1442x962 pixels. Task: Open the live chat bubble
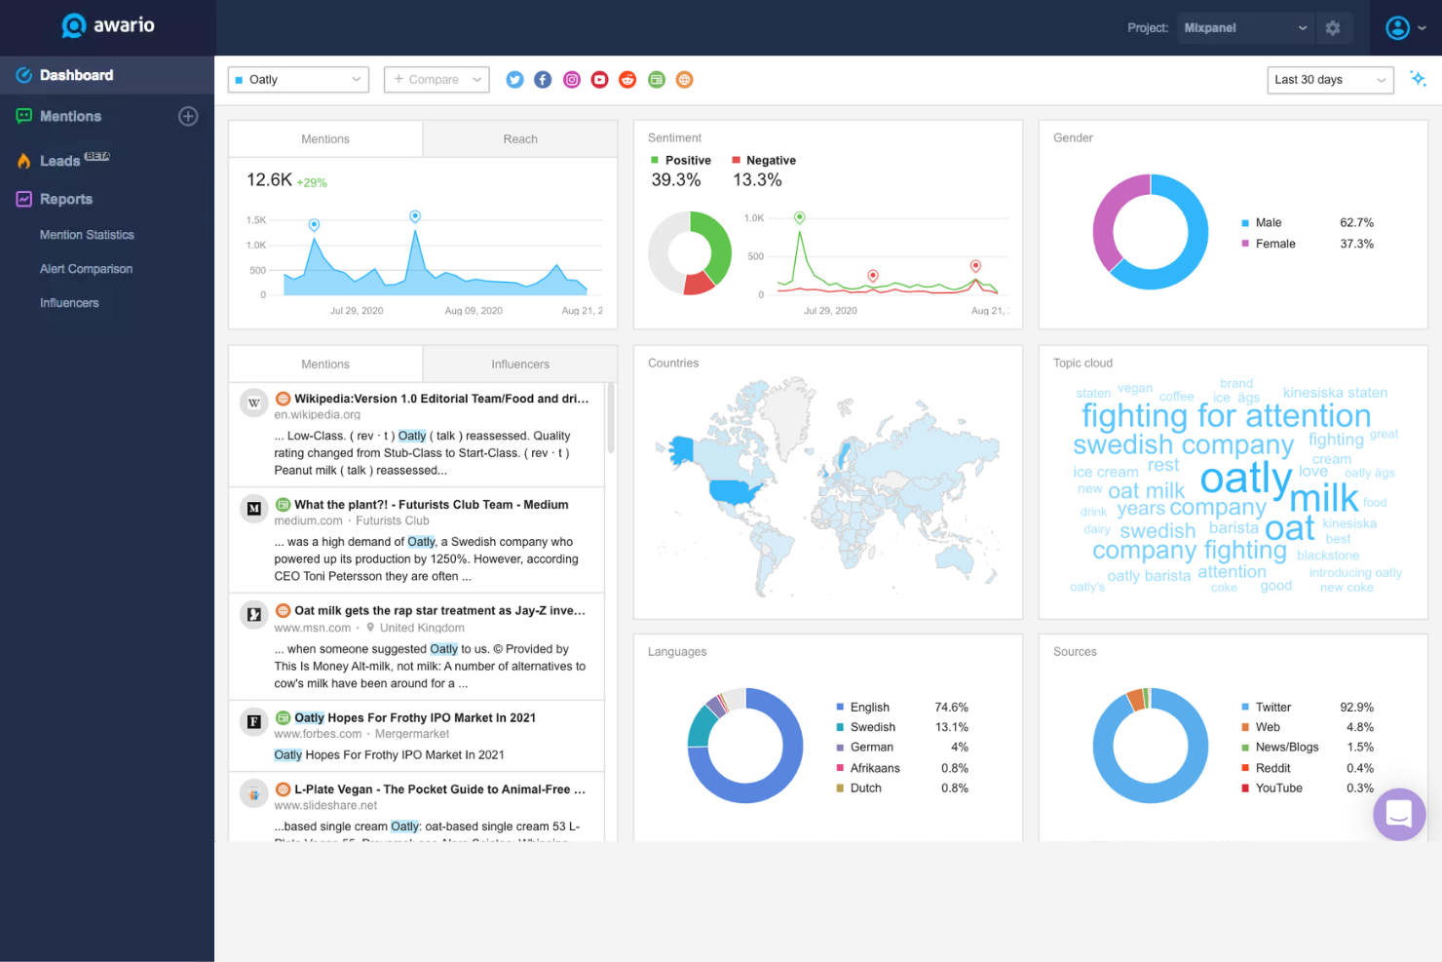pyautogui.click(x=1399, y=815)
